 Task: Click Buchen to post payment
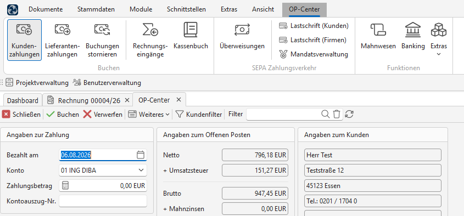click(x=63, y=115)
